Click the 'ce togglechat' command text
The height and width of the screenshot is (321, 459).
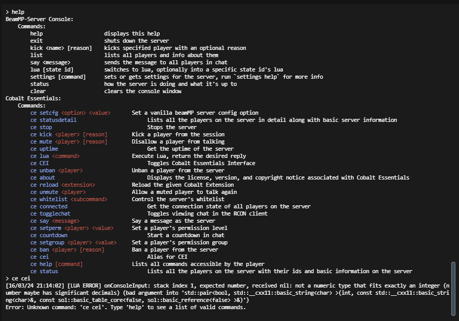[50, 213]
